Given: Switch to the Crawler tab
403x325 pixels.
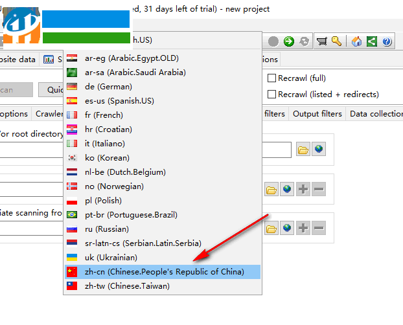Looking at the screenshot, I should tap(49, 114).
